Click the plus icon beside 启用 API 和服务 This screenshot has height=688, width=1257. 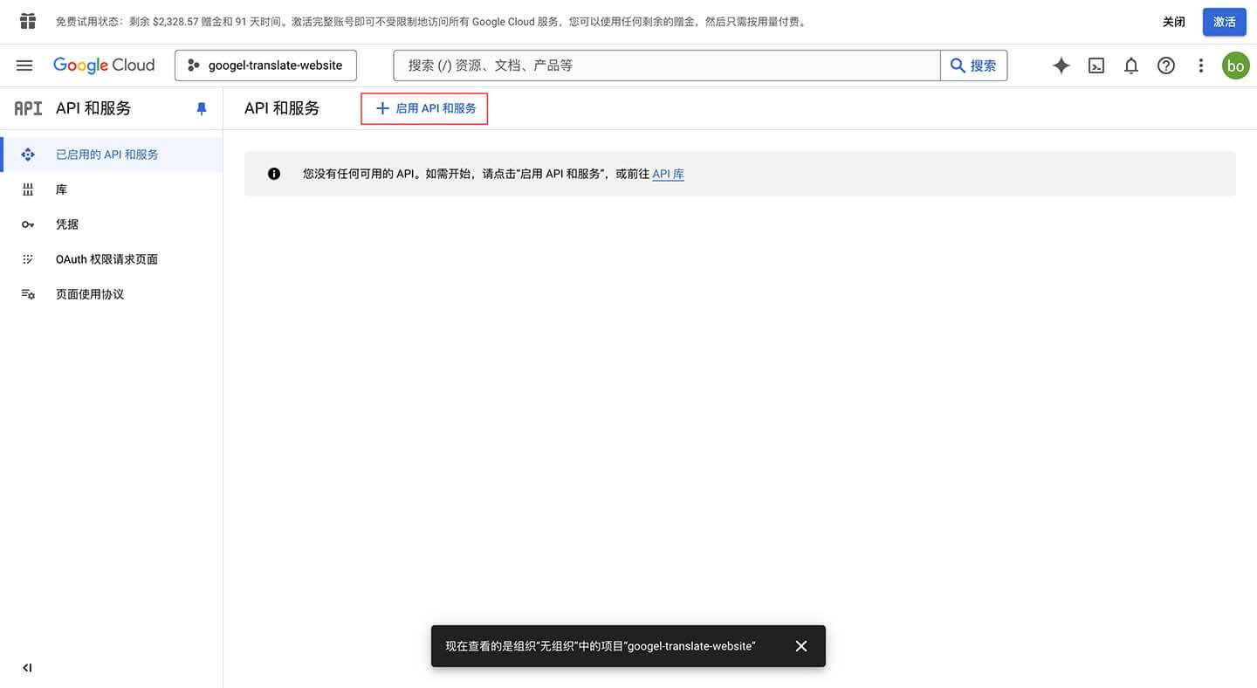(x=382, y=108)
